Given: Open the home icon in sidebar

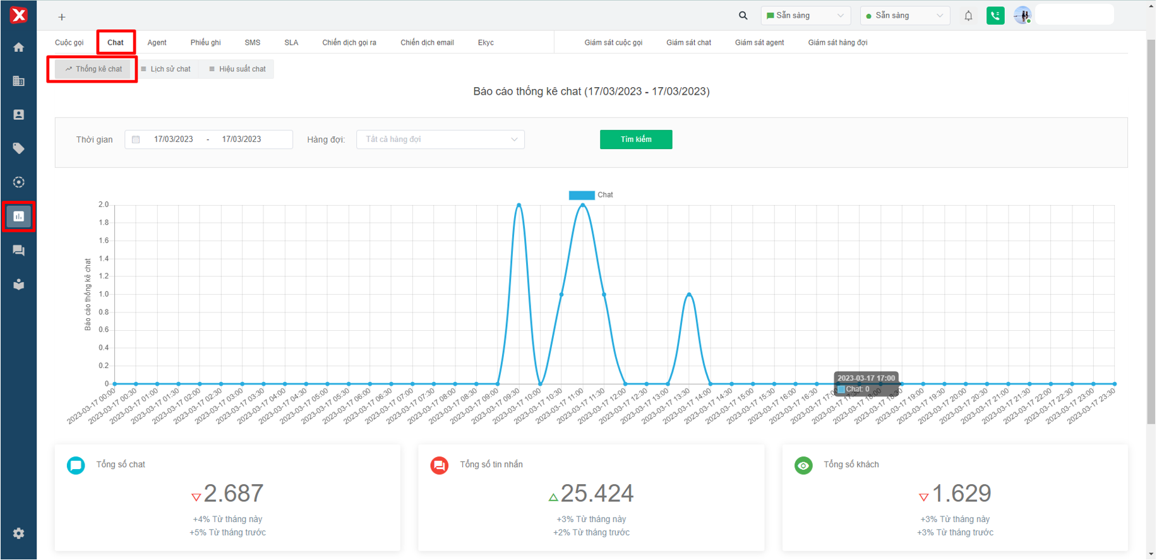Looking at the screenshot, I should point(19,47).
